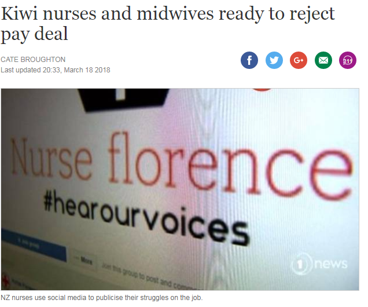This screenshot has height=307, width=368.
Task: Click the More button in the photo
Action: pyautogui.click(x=84, y=260)
